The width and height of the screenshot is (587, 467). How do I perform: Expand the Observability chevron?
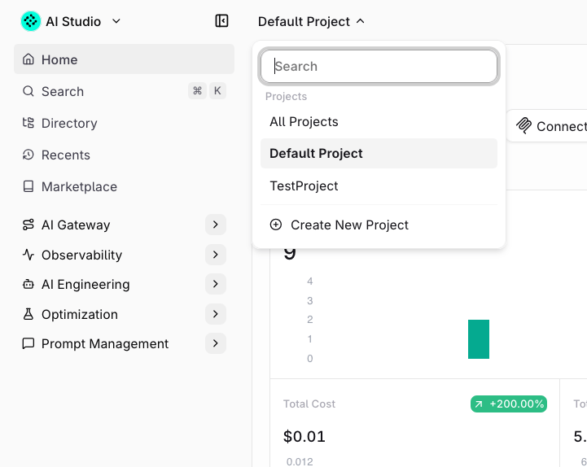(216, 255)
